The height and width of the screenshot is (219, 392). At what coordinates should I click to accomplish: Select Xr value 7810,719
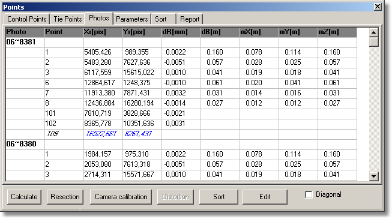coord(98,113)
